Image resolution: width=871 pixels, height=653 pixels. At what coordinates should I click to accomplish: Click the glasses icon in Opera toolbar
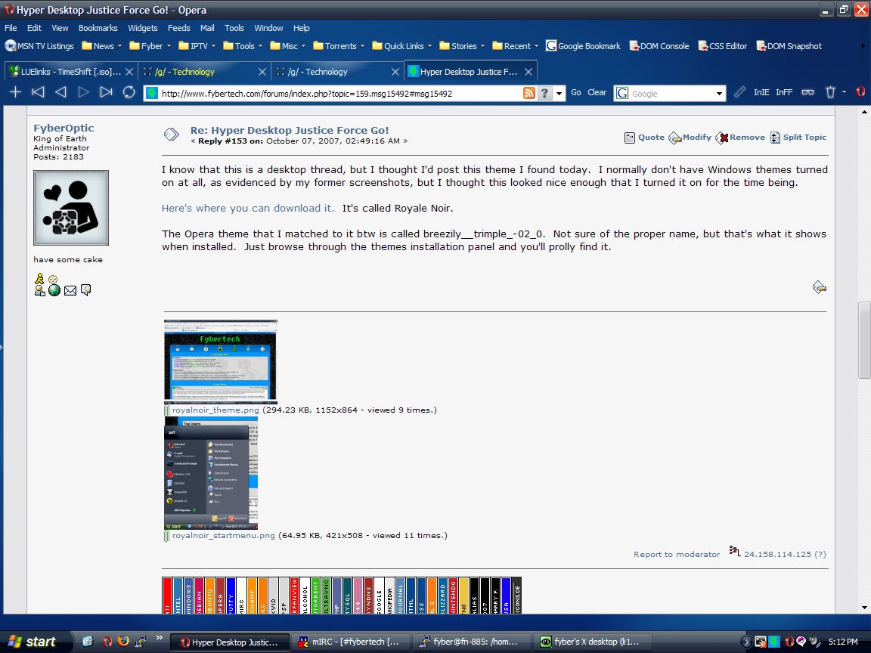pos(807,92)
